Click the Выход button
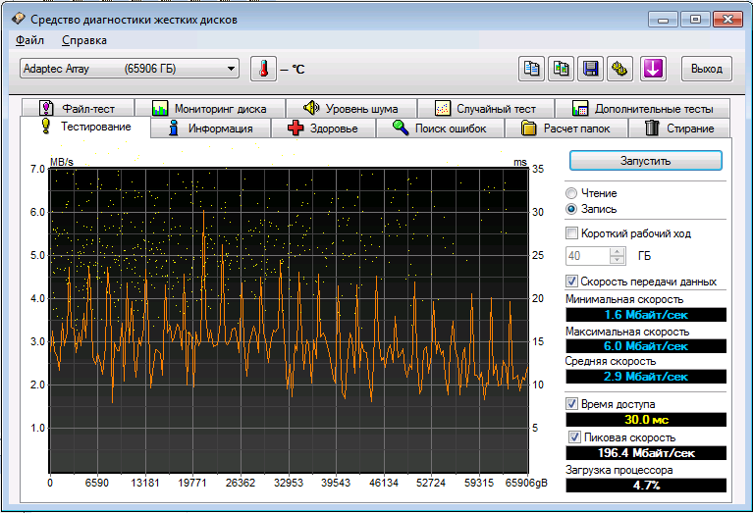This screenshot has height=513, width=753. (x=706, y=69)
